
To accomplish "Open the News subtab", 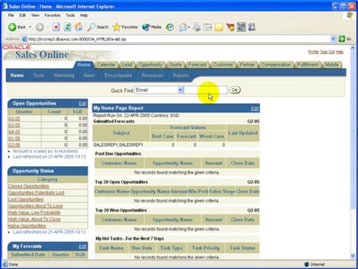I will coord(89,75).
